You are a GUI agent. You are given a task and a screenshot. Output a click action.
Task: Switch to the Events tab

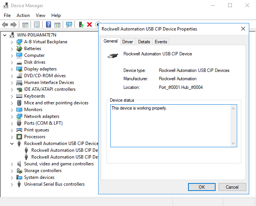click(x=161, y=42)
